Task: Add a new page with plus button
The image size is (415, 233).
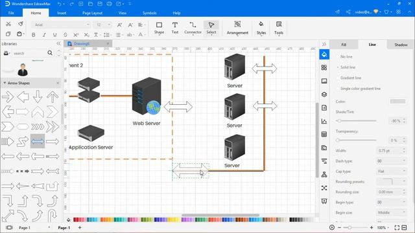Action: (x=80, y=227)
